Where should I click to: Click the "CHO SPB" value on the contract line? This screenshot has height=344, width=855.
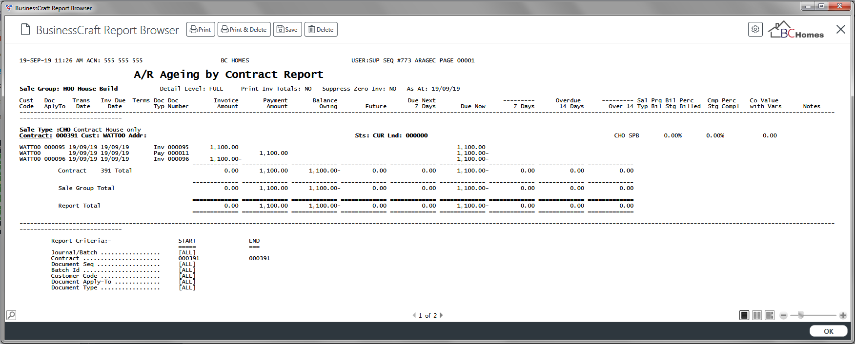(x=627, y=135)
